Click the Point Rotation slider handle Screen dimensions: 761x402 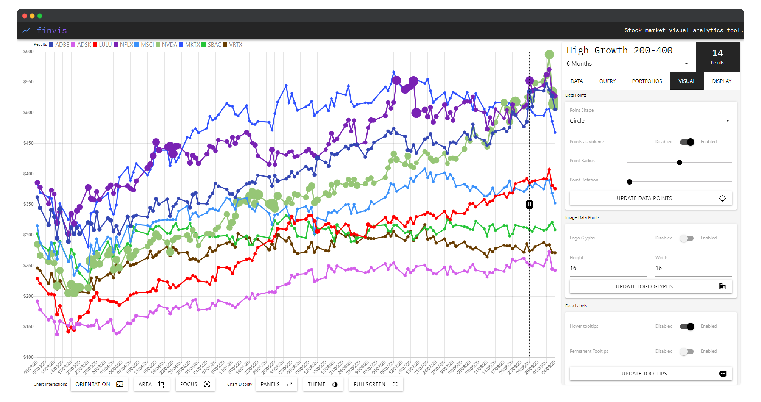click(630, 182)
